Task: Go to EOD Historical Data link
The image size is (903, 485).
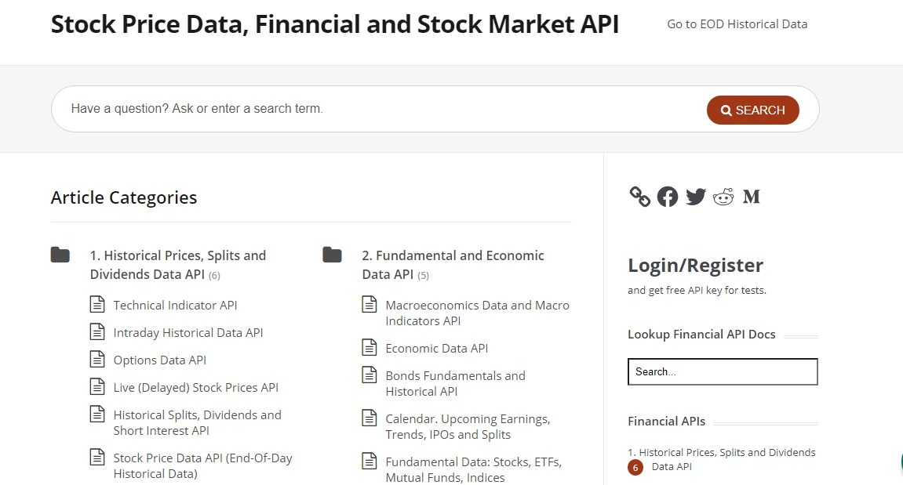Action: 737,24
